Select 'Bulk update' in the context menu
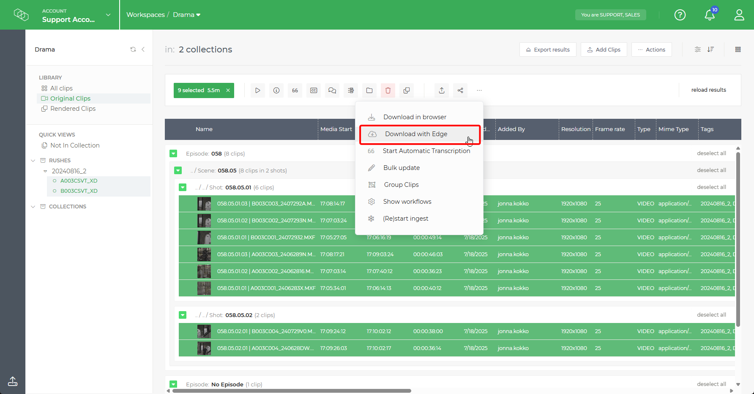The height and width of the screenshot is (394, 754). point(401,167)
